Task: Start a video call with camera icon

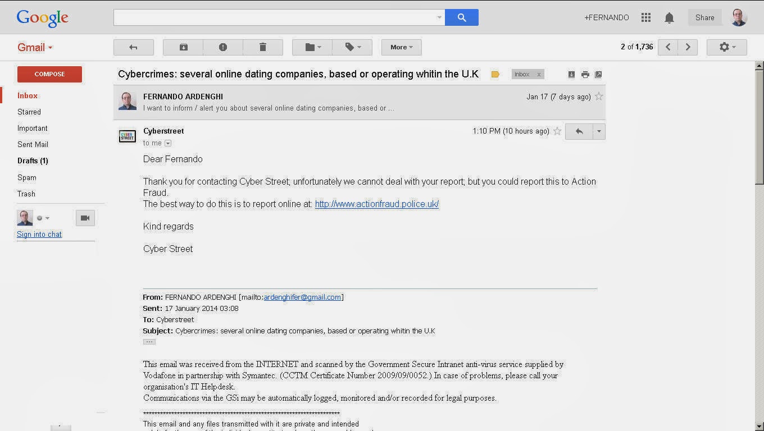Action: pos(85,218)
